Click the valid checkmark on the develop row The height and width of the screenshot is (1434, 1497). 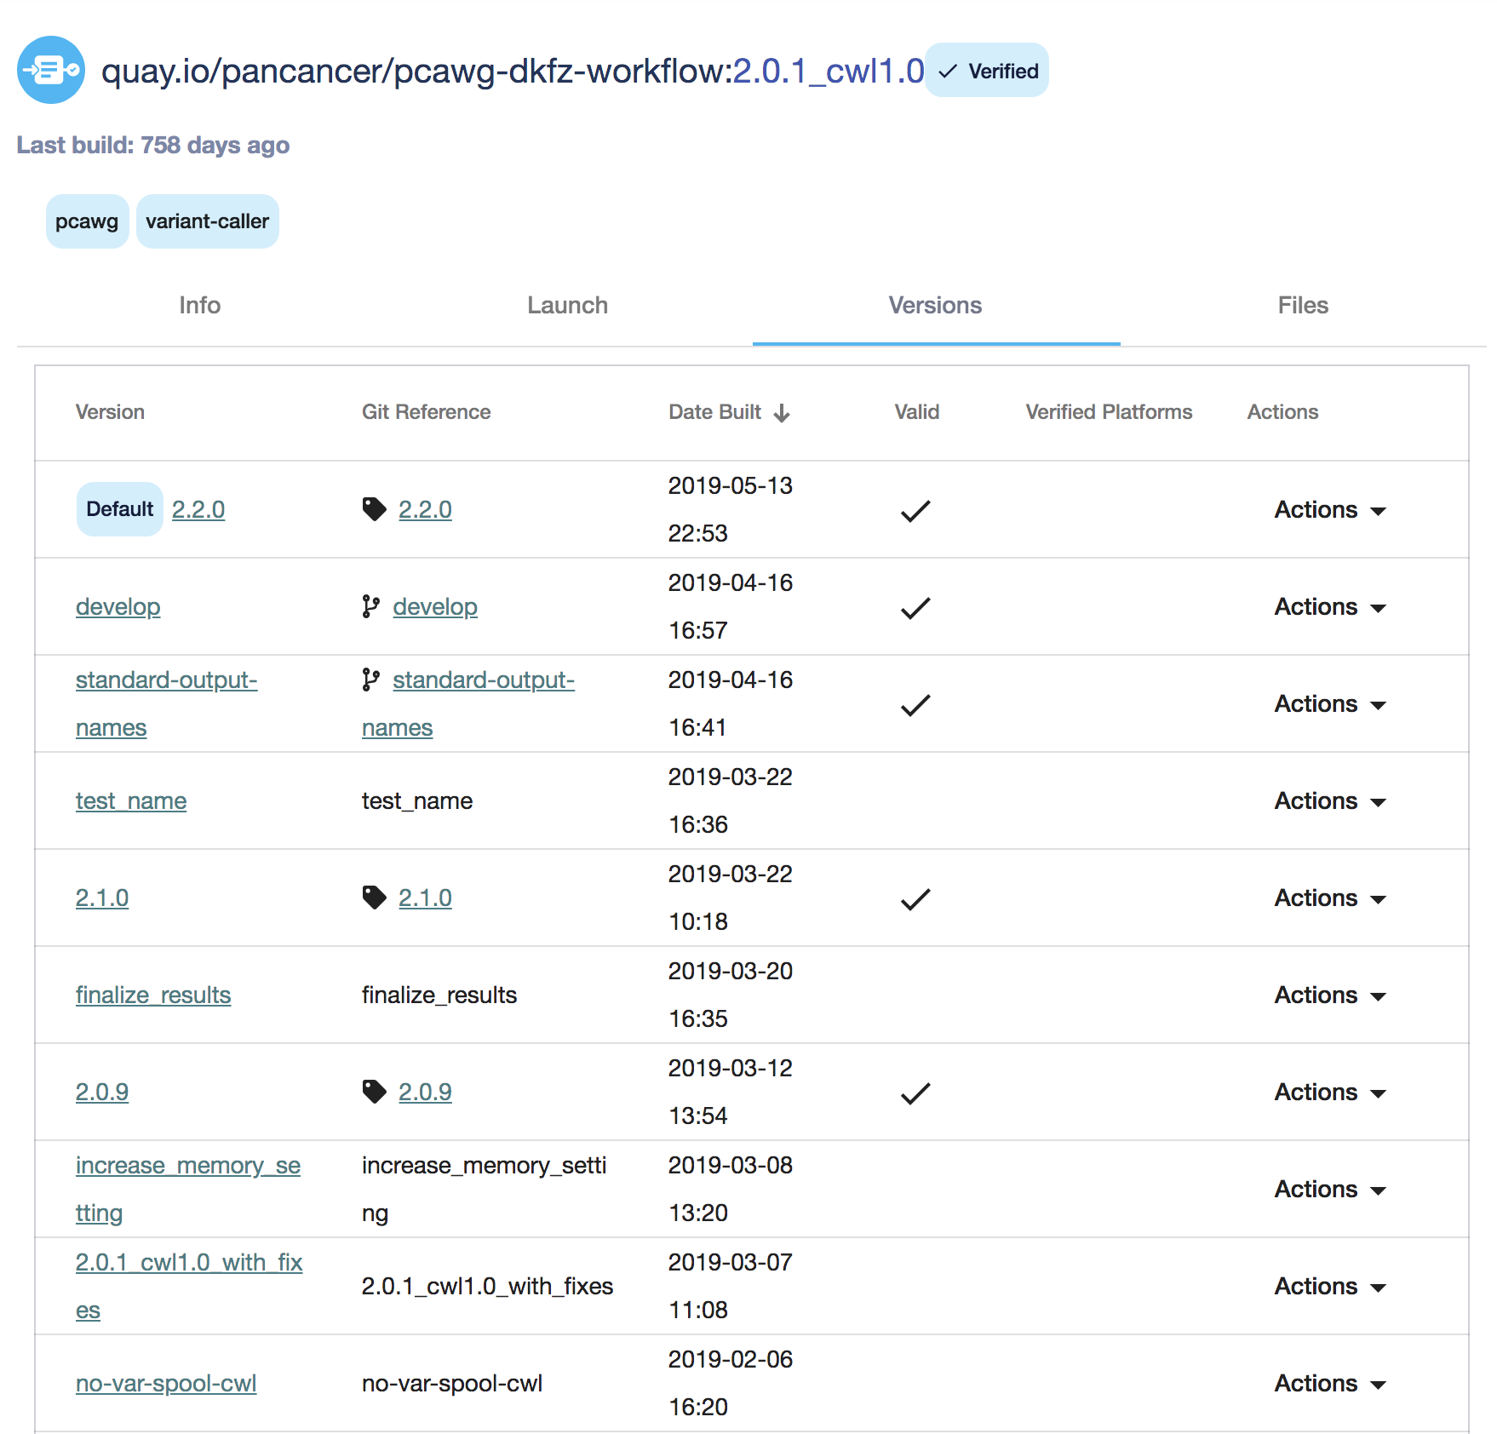[x=914, y=607]
